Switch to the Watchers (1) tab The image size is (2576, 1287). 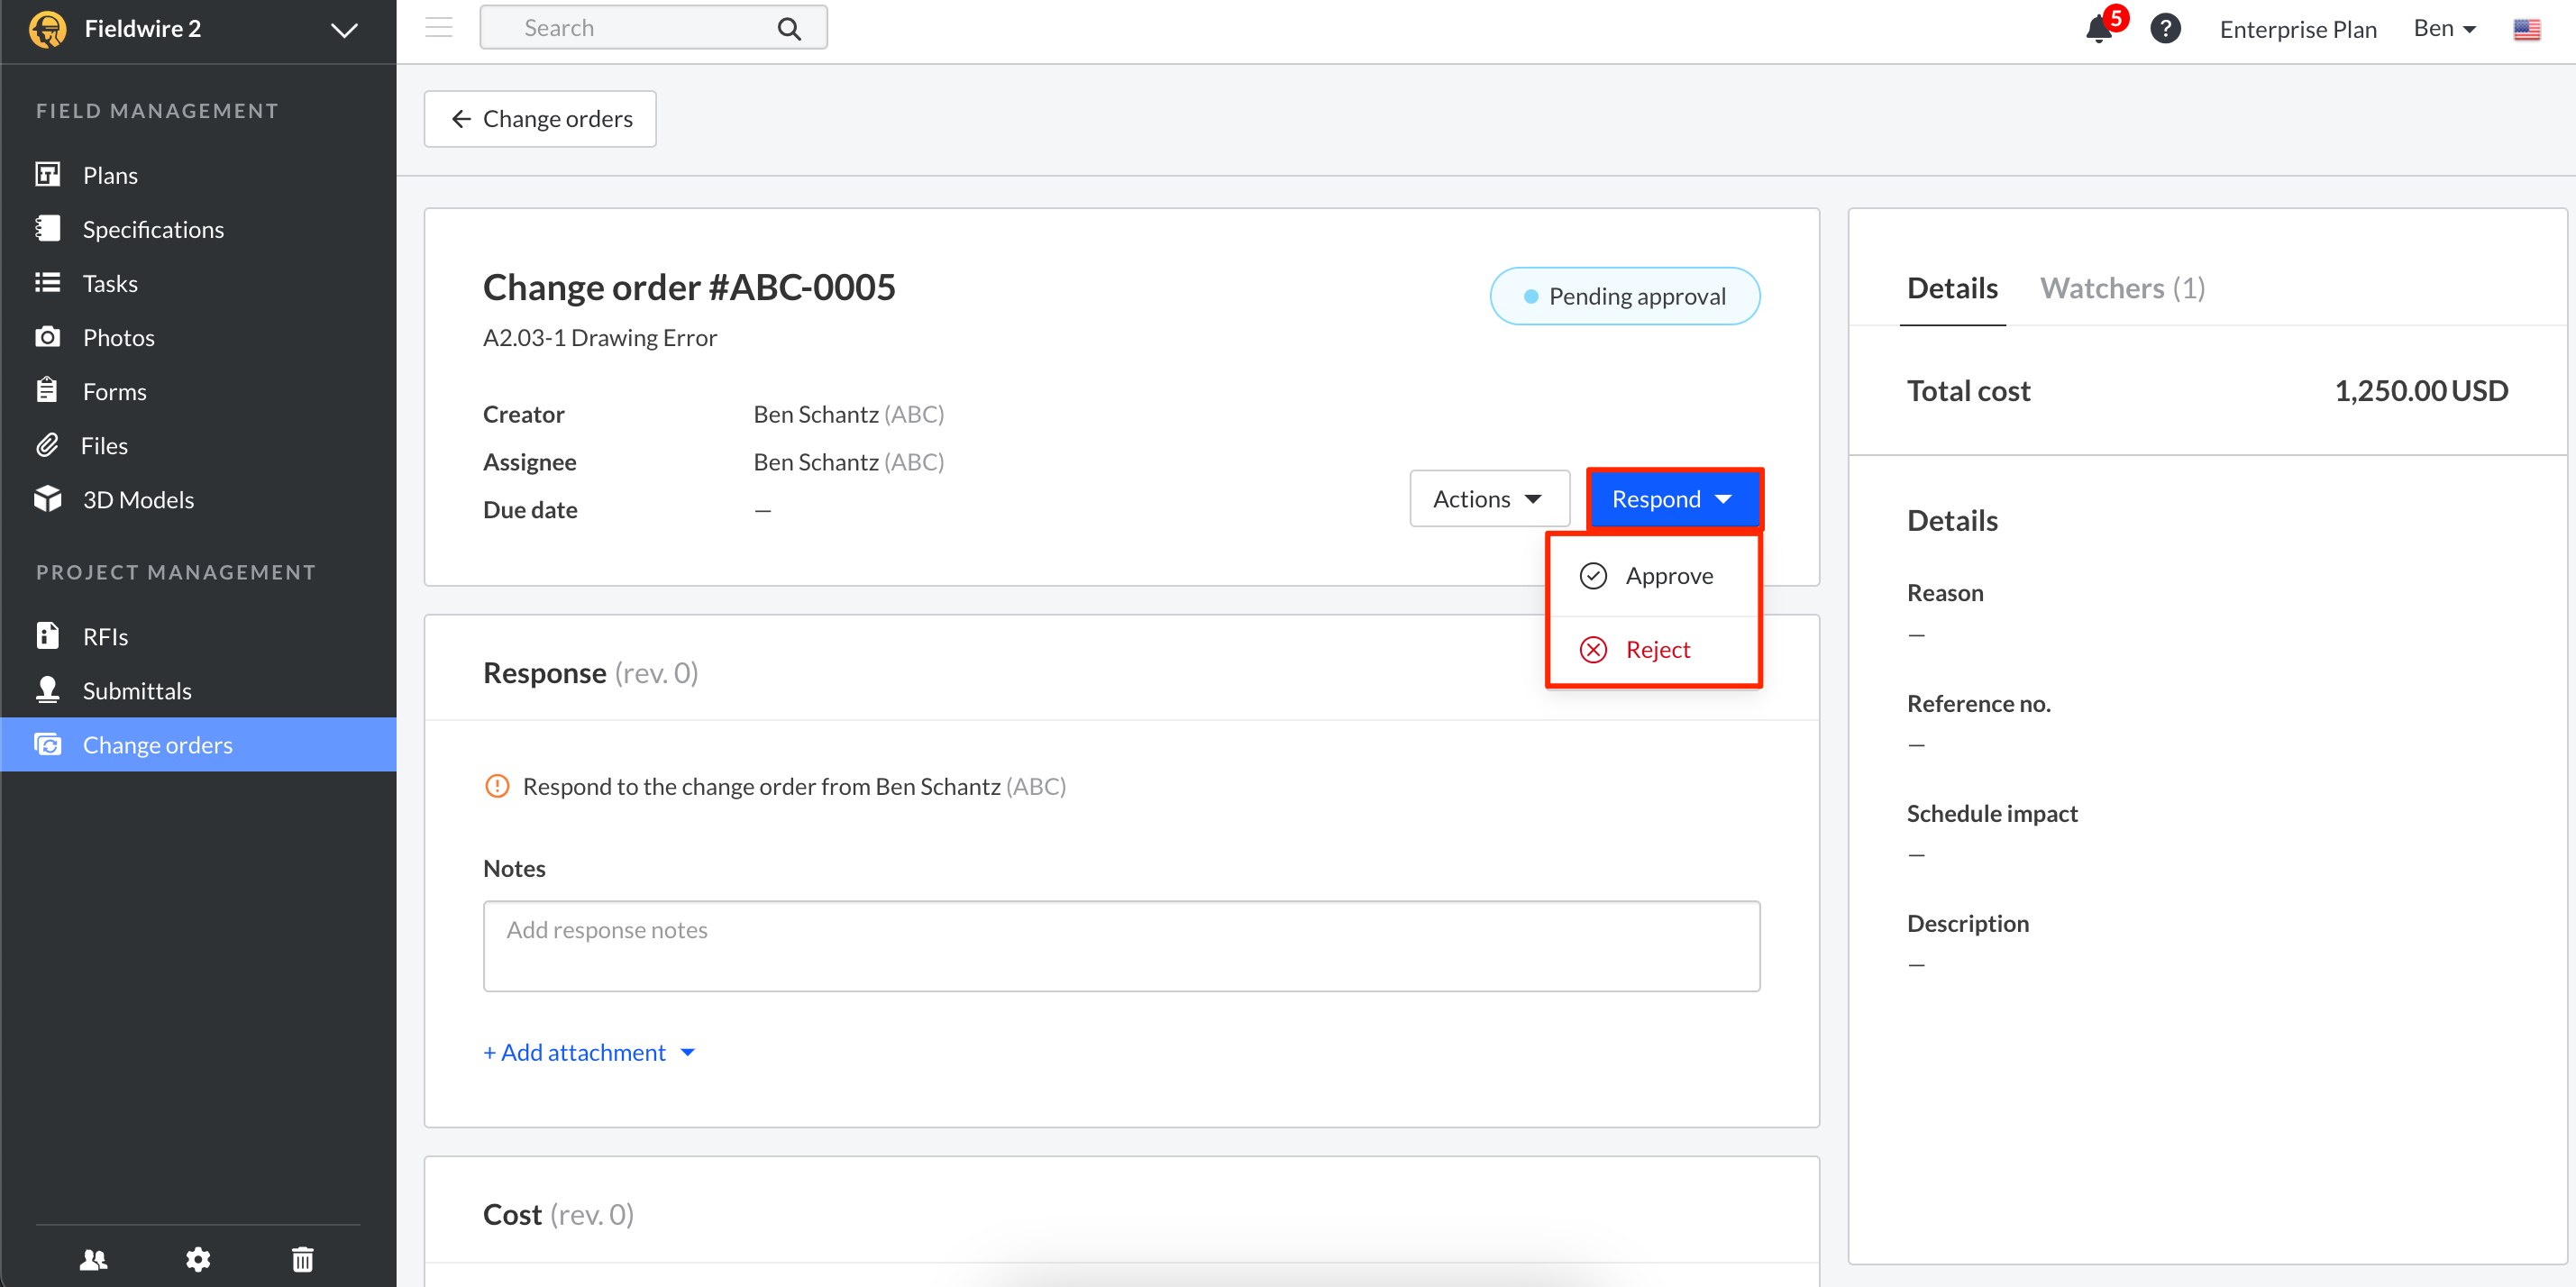pyautogui.click(x=2122, y=289)
